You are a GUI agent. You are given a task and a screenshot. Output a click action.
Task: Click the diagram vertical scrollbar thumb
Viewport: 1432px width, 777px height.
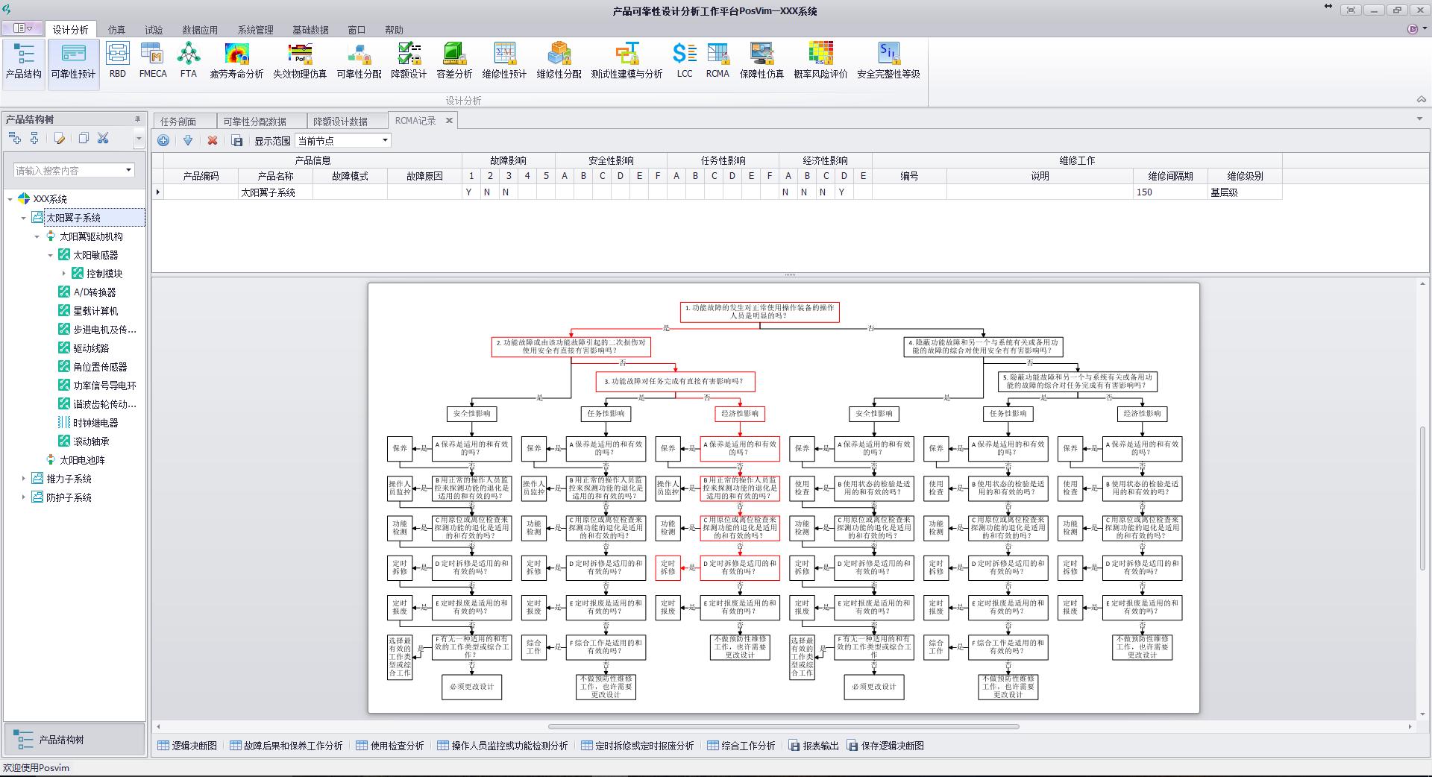[1423, 498]
